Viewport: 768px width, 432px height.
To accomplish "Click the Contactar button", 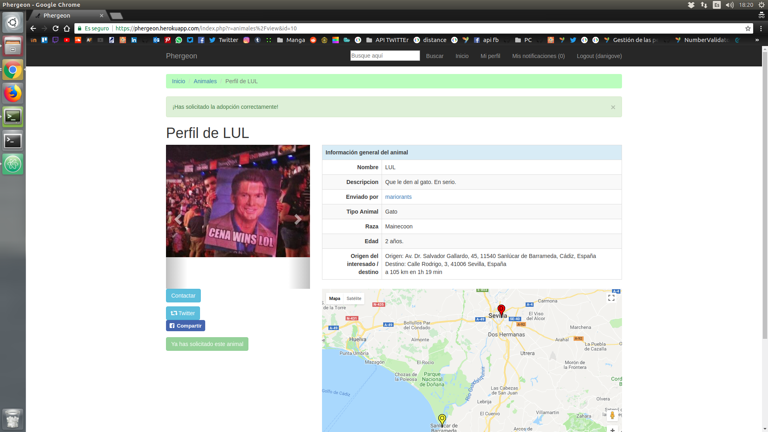I will click(x=183, y=296).
